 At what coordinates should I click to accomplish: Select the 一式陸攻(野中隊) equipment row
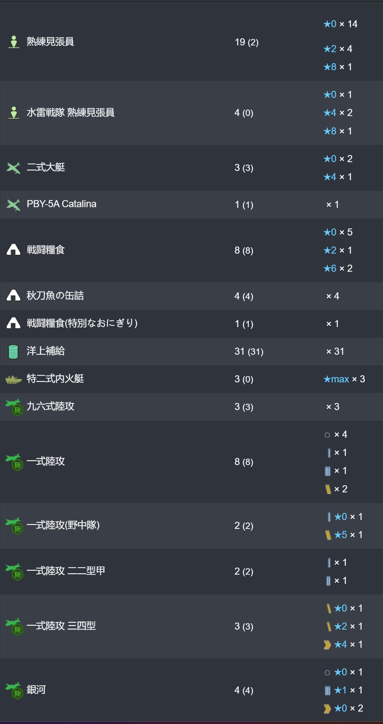(191, 526)
